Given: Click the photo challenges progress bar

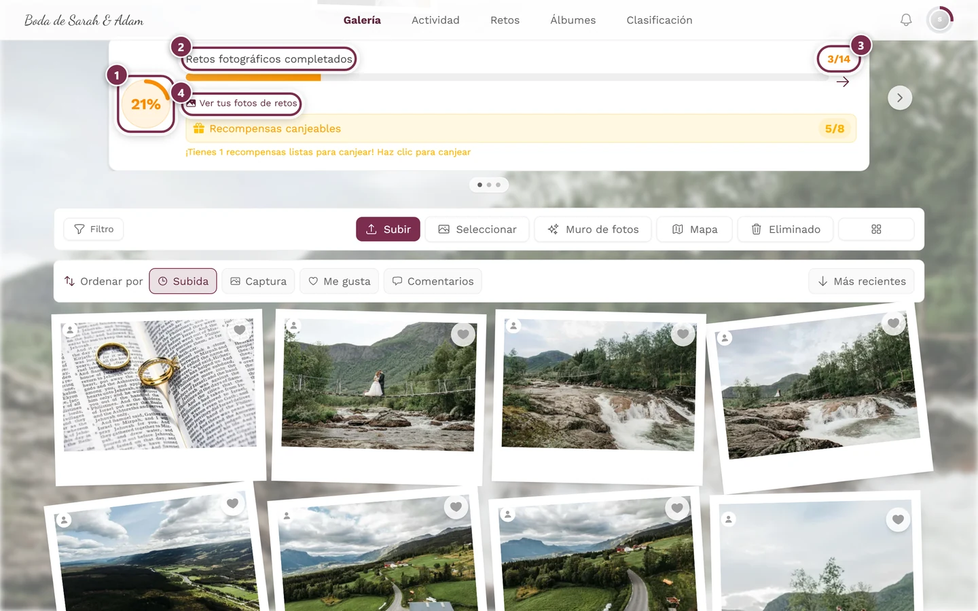Looking at the screenshot, I should tap(507, 77).
